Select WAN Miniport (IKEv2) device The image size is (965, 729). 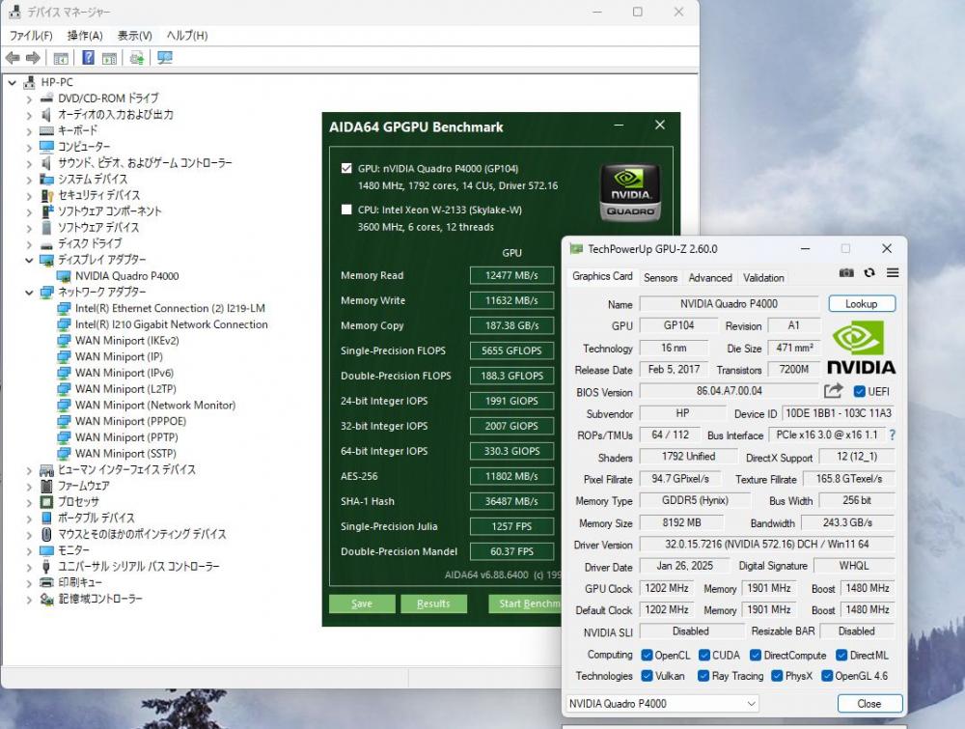tap(126, 341)
